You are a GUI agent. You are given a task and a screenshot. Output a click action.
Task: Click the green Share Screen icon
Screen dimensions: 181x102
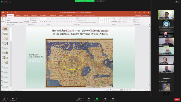pyautogui.click(x=97, y=98)
